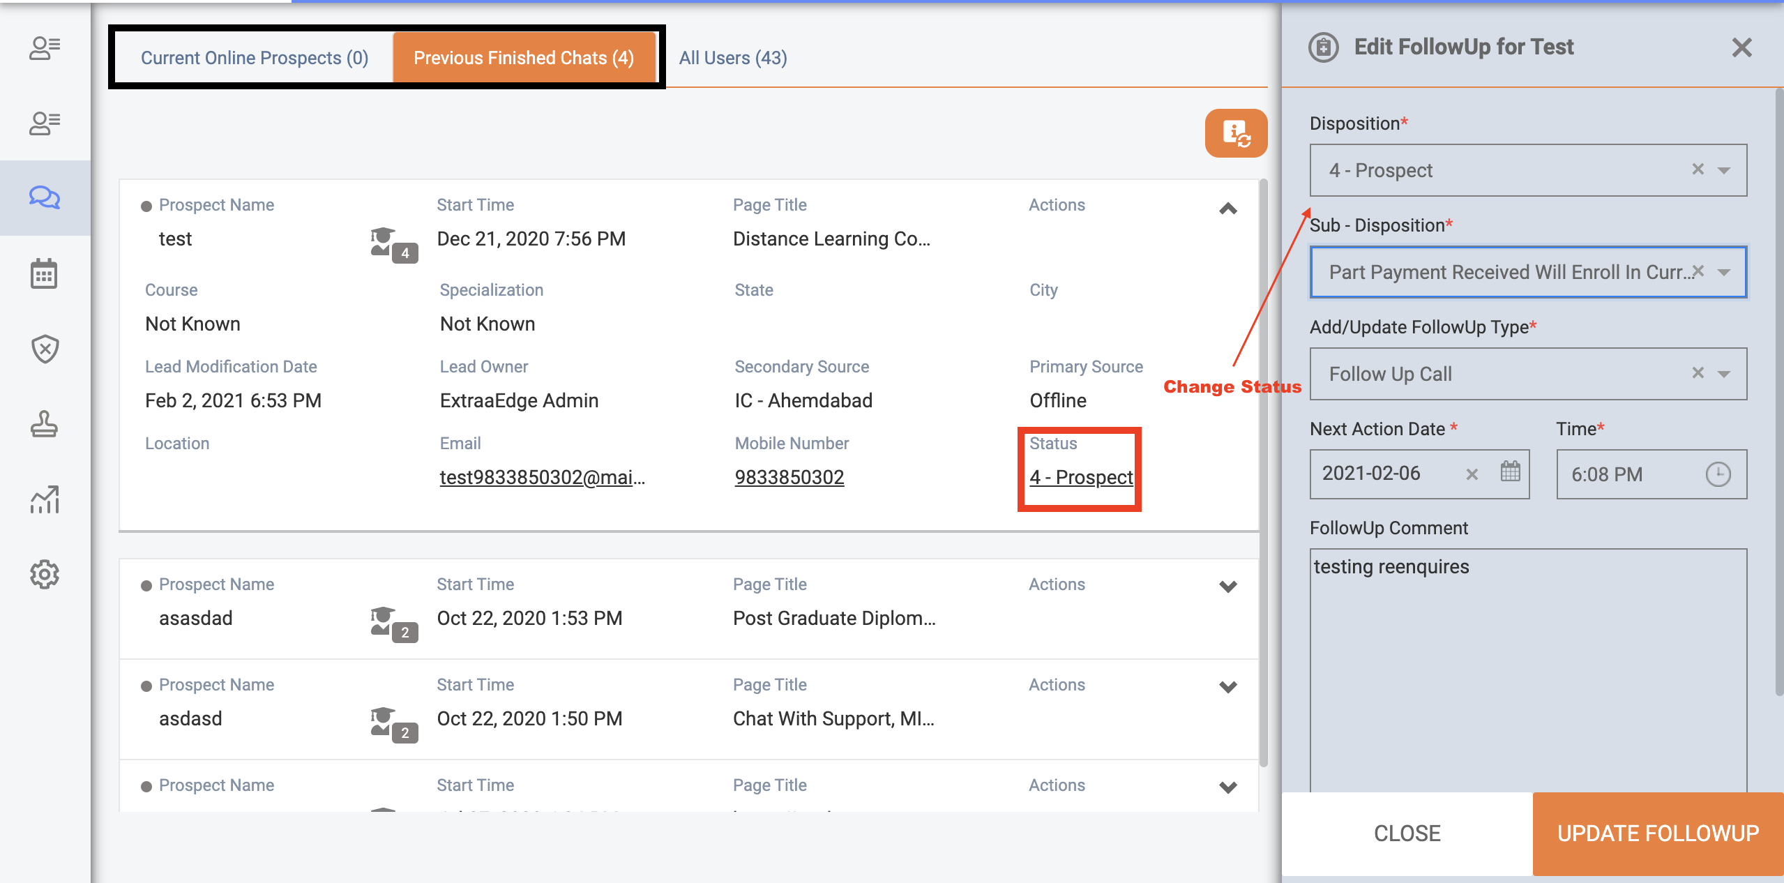Expand the asasdad prospect row
The height and width of the screenshot is (883, 1784).
[1228, 587]
